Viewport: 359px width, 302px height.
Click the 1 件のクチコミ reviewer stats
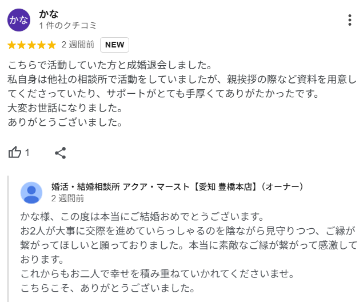68,25
